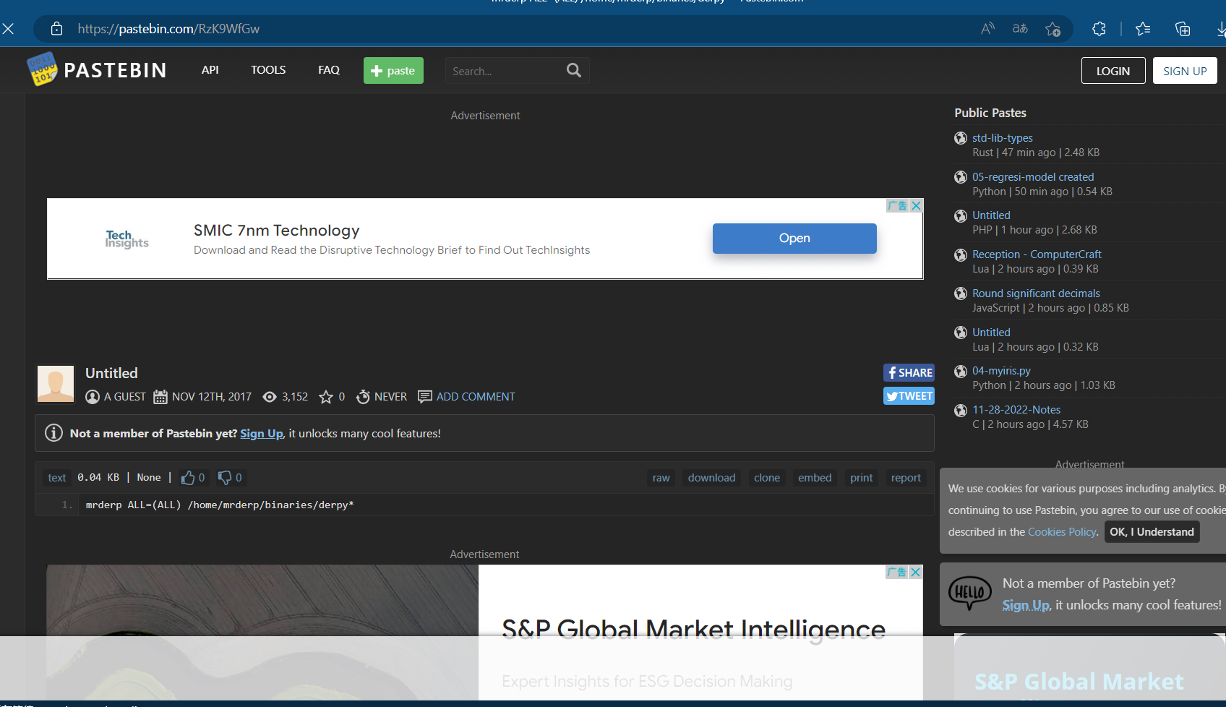Click the calendar date icon
1226x707 pixels.
tap(160, 397)
